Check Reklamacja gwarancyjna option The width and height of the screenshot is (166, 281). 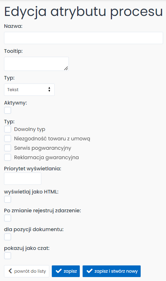tap(8, 157)
